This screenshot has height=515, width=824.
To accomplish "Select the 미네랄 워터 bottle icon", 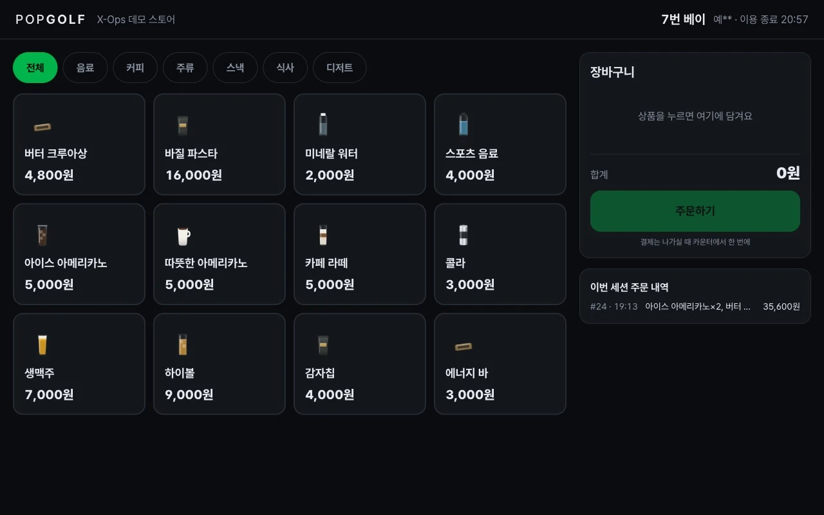I will [323, 124].
